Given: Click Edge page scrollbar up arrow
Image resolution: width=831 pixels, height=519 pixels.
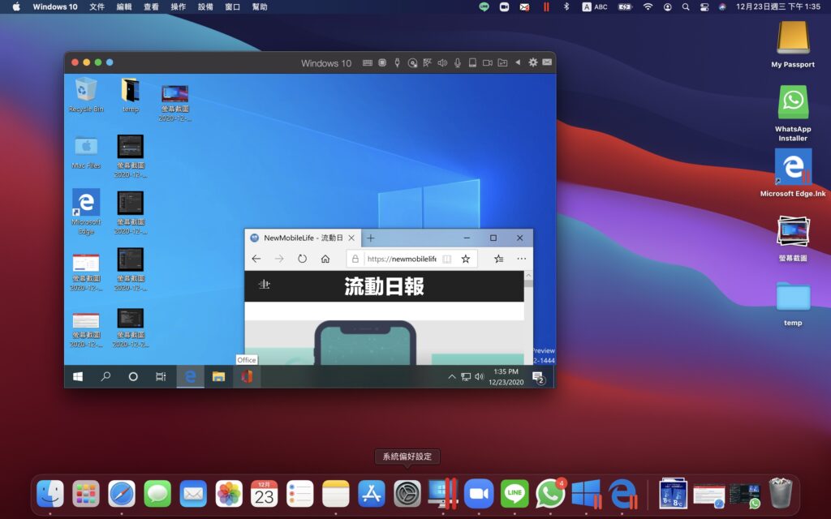Looking at the screenshot, I should tap(528, 276).
